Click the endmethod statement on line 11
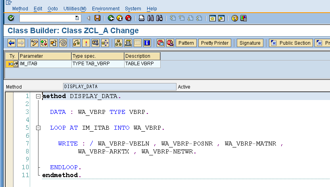330x187 pixels. tap(61, 175)
